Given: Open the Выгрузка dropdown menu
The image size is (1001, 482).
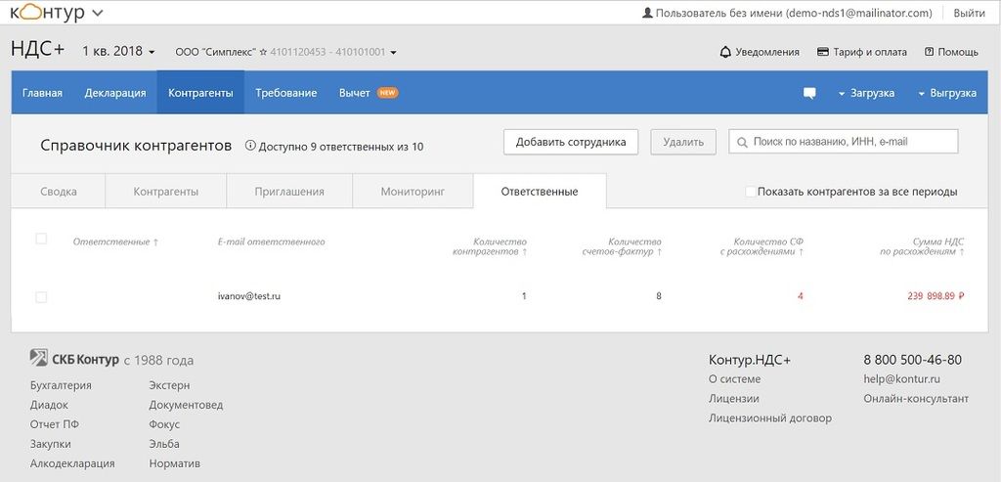Looking at the screenshot, I should click(947, 93).
